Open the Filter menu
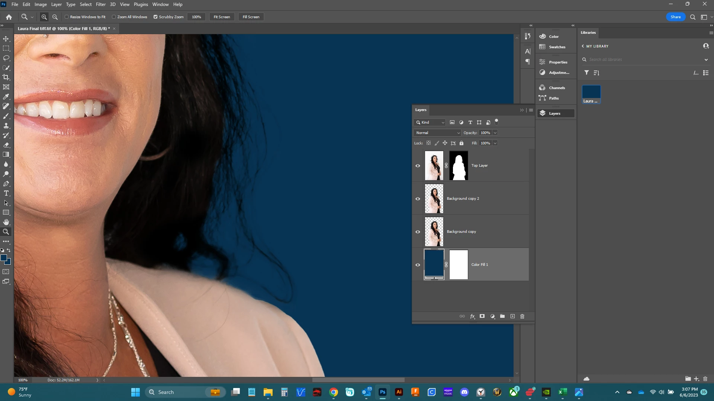The image size is (714, 401). click(100, 4)
